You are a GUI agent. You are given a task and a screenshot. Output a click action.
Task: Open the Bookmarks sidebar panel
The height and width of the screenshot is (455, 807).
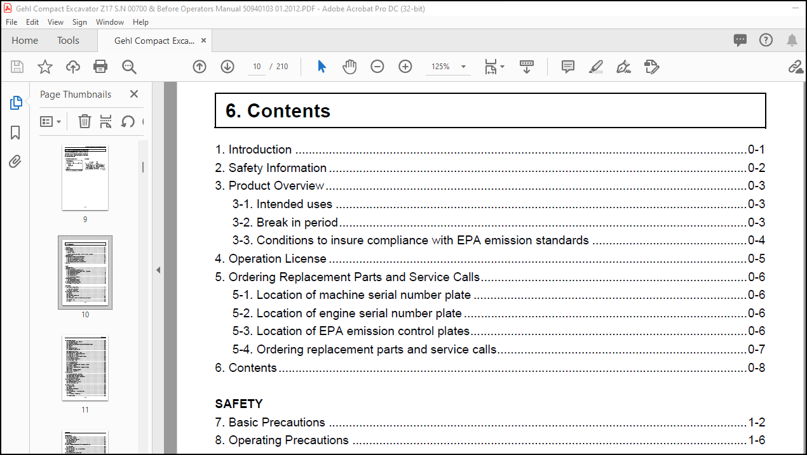pyautogui.click(x=16, y=133)
